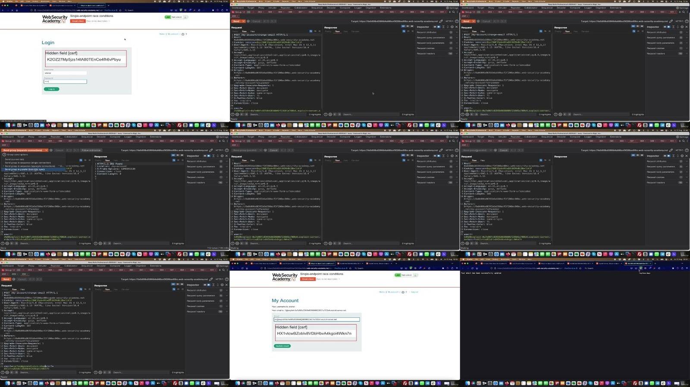Open Home link on the Login page
Viewport: 690px width, 387px height.
[162, 34]
